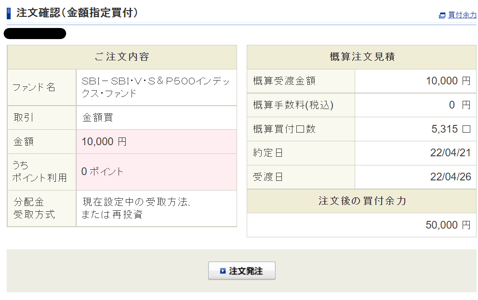Select the 概算注文見積 table header
This screenshot has height=300, width=478.
(362, 57)
